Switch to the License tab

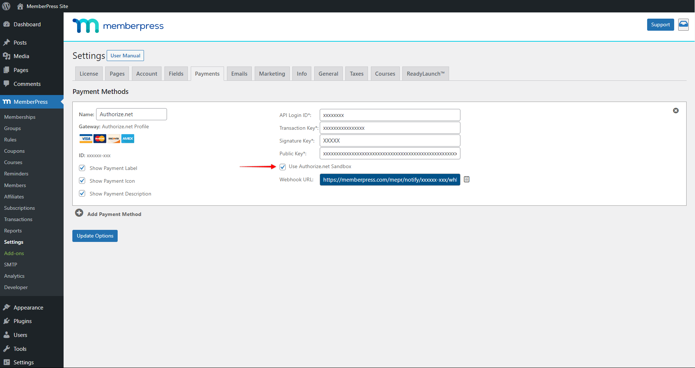89,73
